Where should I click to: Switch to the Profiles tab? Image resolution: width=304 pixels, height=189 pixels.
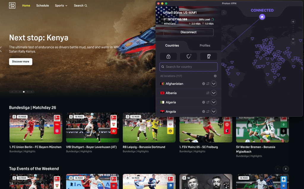click(x=205, y=45)
